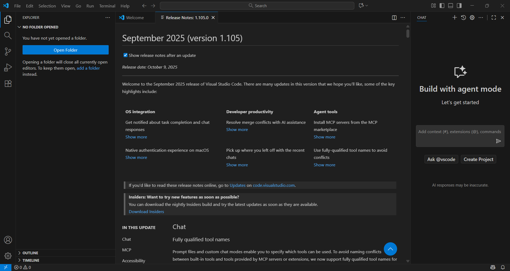This screenshot has height=271, width=510.
Task: Toggle the secondary side bar
Action: pos(459,6)
